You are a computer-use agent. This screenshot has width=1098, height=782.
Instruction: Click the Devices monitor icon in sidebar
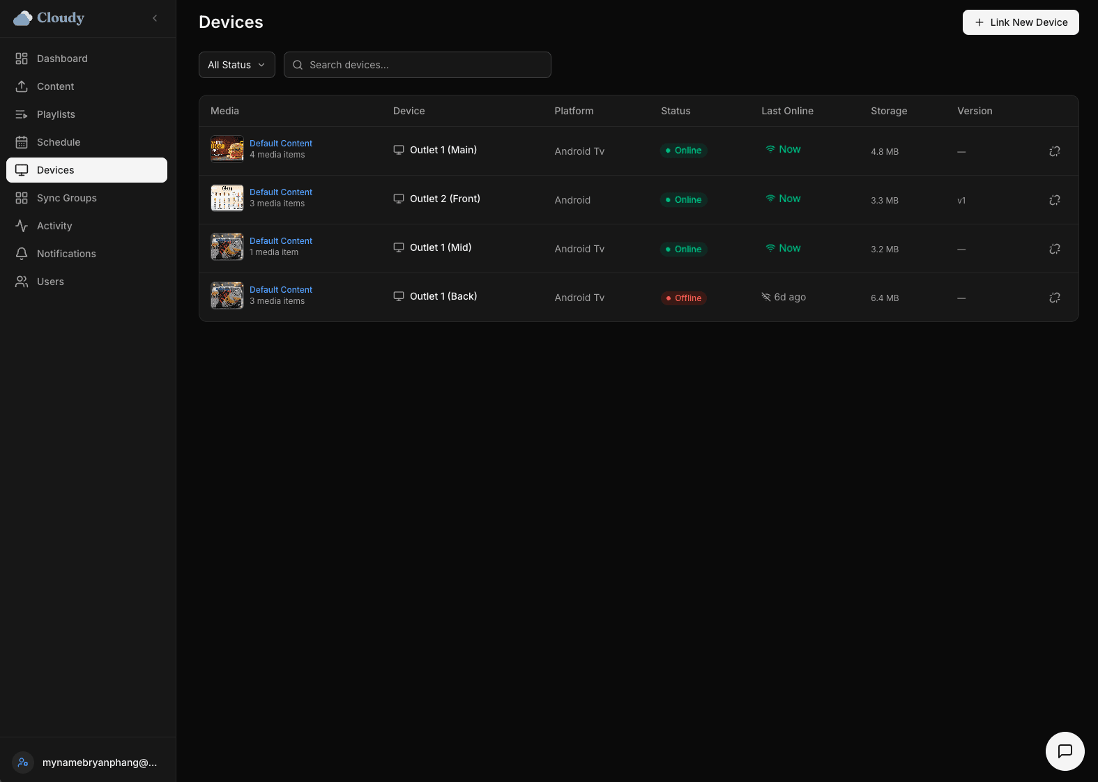coord(22,170)
